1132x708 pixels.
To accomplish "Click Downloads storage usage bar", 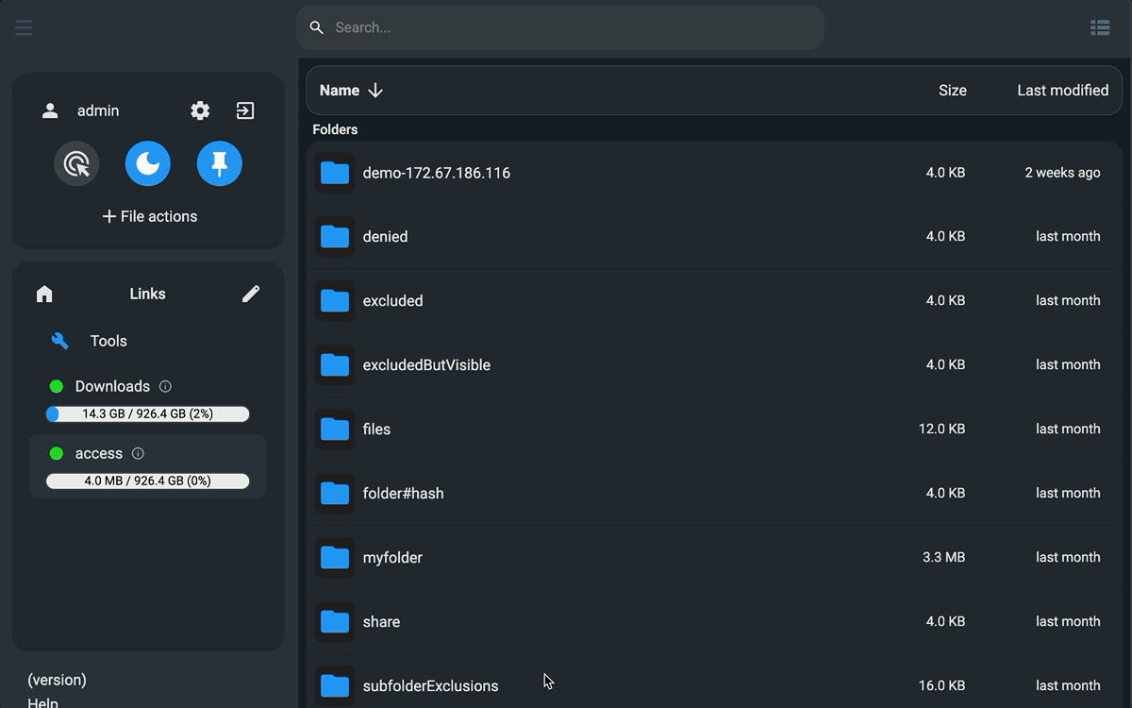I will tap(148, 413).
